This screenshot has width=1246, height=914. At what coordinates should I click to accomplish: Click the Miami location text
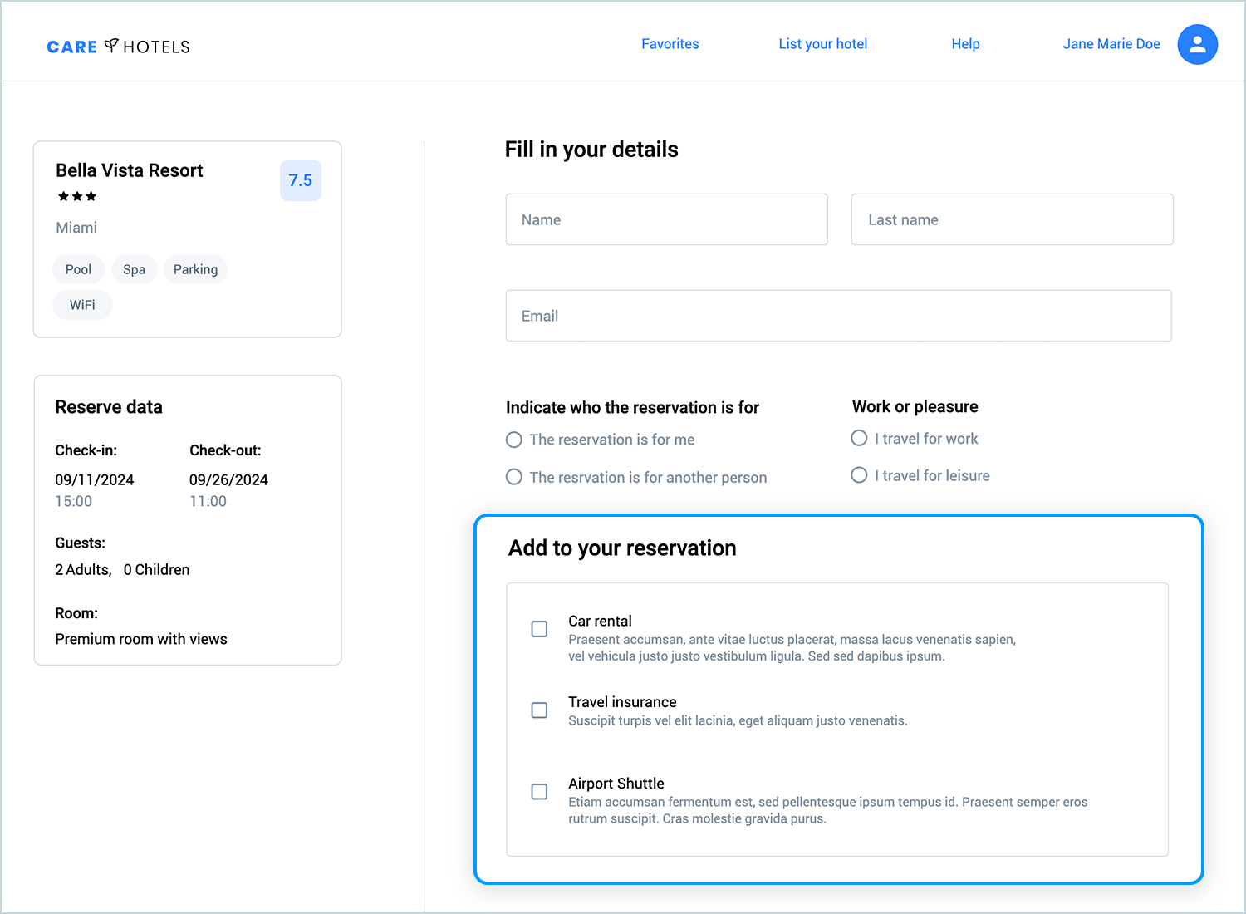76,228
